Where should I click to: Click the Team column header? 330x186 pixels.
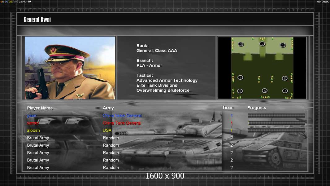228,108
